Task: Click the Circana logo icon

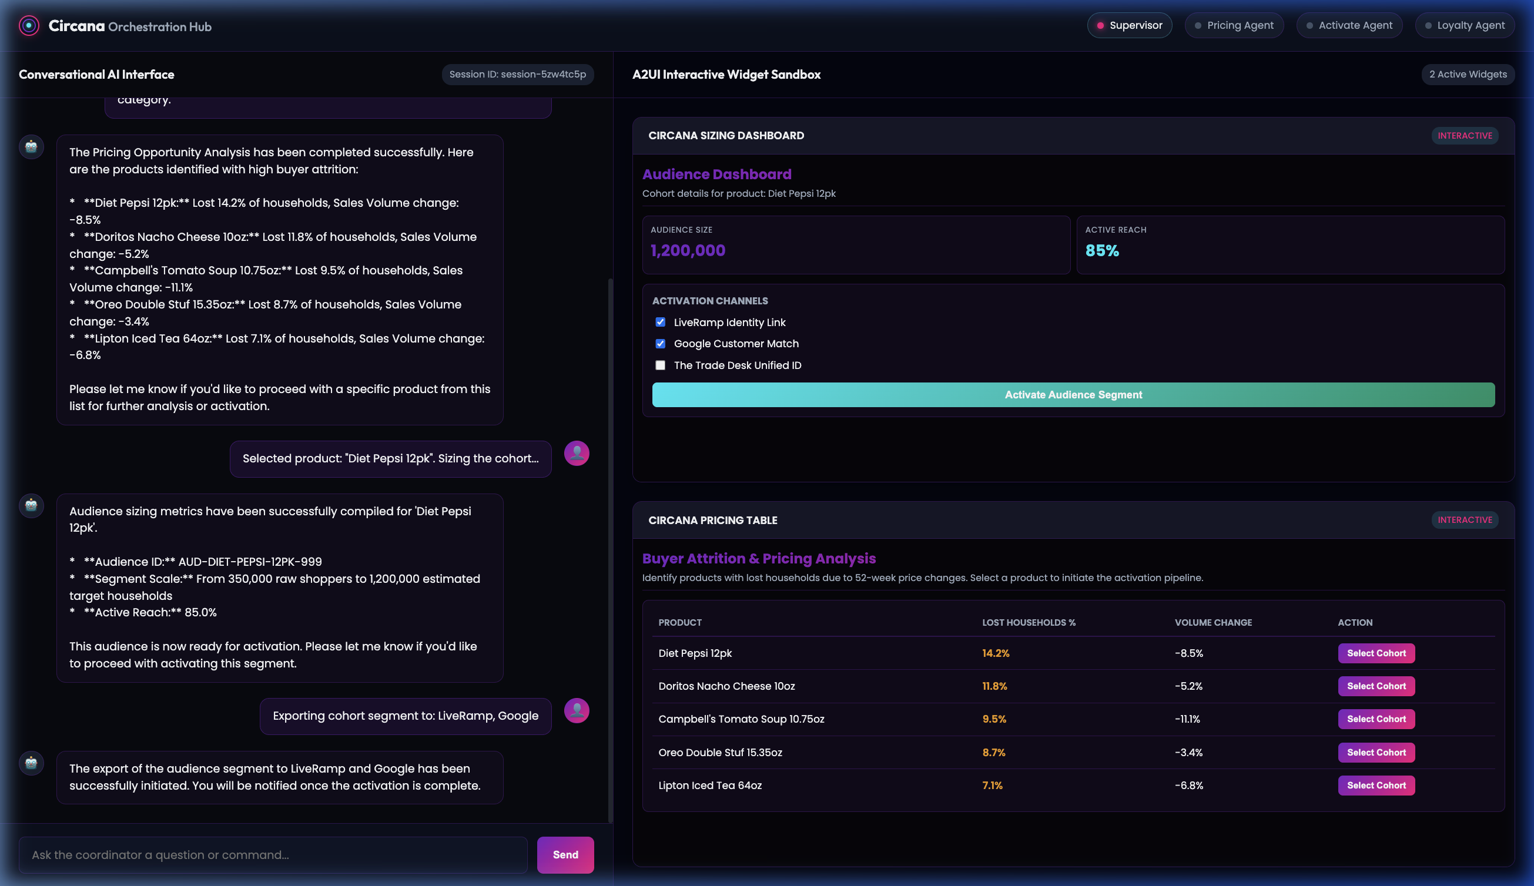Action: point(29,26)
